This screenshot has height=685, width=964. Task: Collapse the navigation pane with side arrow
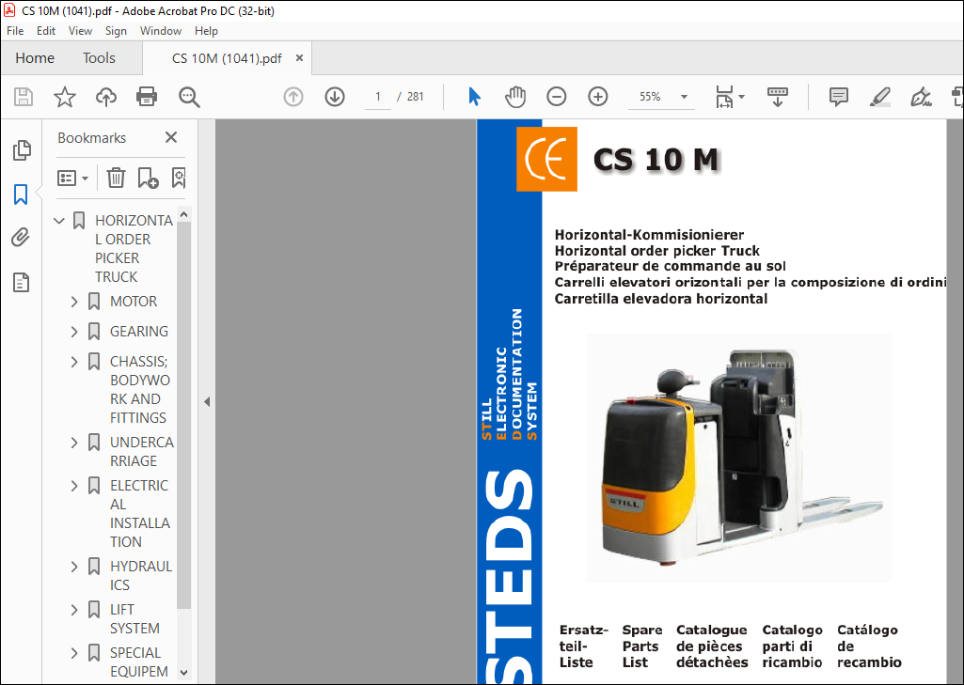[x=207, y=402]
